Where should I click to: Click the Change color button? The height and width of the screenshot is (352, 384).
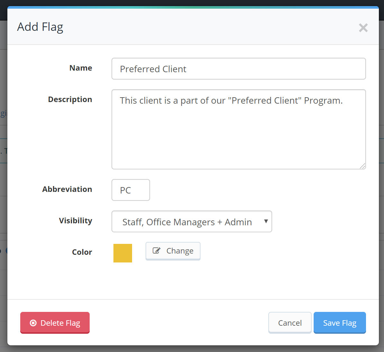pyautogui.click(x=173, y=251)
